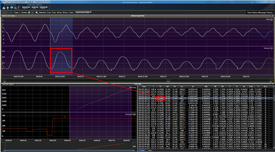275x152 pixels.
Task: Click the green add event icon
Action: click(x=29, y=13)
